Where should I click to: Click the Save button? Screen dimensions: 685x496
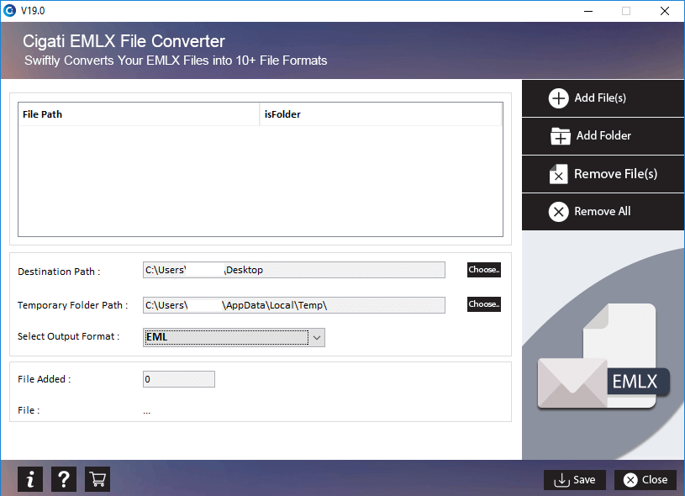[x=574, y=480]
